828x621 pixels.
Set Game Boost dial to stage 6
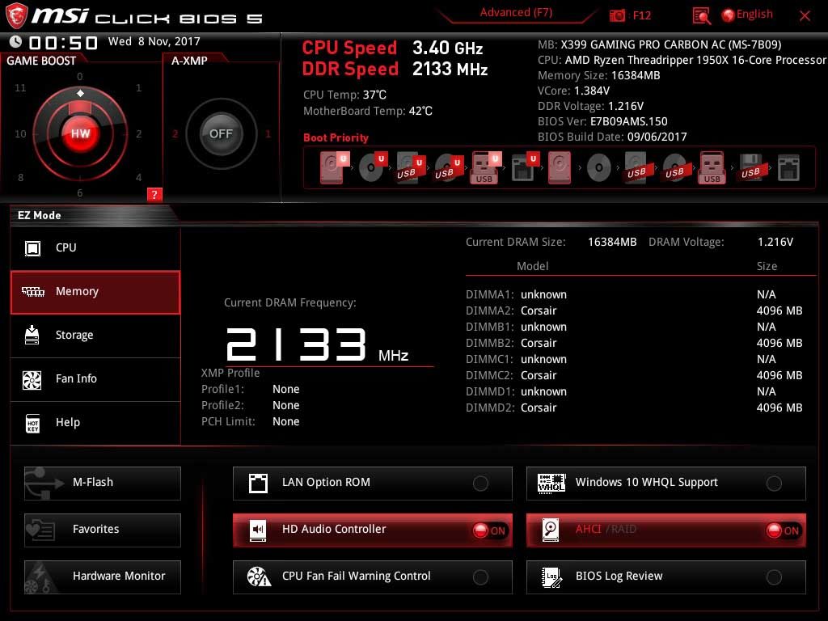tap(80, 192)
